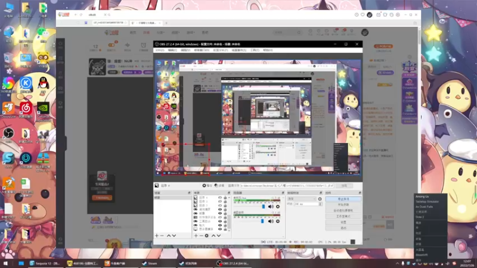
Task: Open OBS 停靠窗口 (Docks) menu
Action: (x=202, y=50)
